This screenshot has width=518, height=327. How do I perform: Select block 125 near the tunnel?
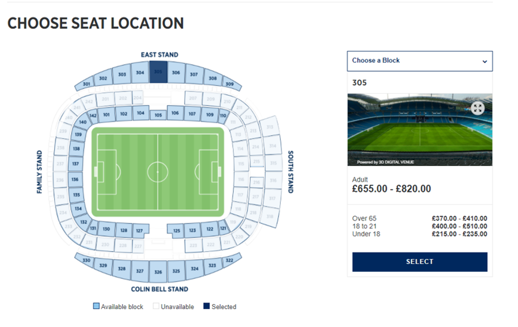(176, 230)
